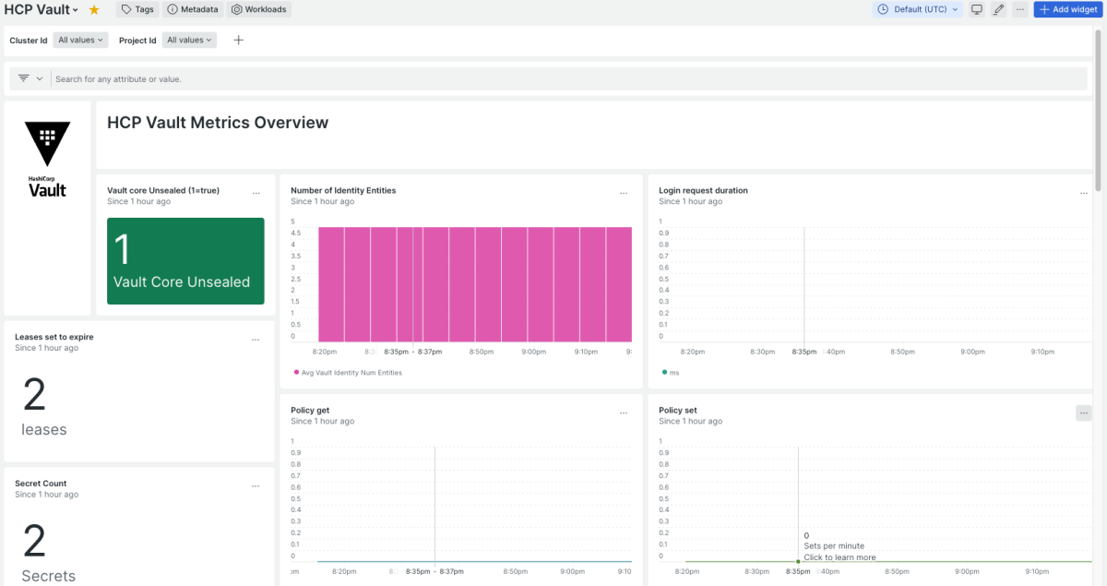Viewport: 1107px width, 586px height.
Task: Click the Number of Identity Entities widget title
Action: (343, 190)
